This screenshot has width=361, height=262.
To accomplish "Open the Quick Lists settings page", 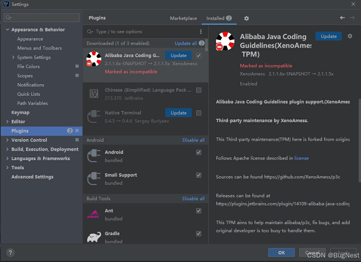I will [x=29, y=94].
